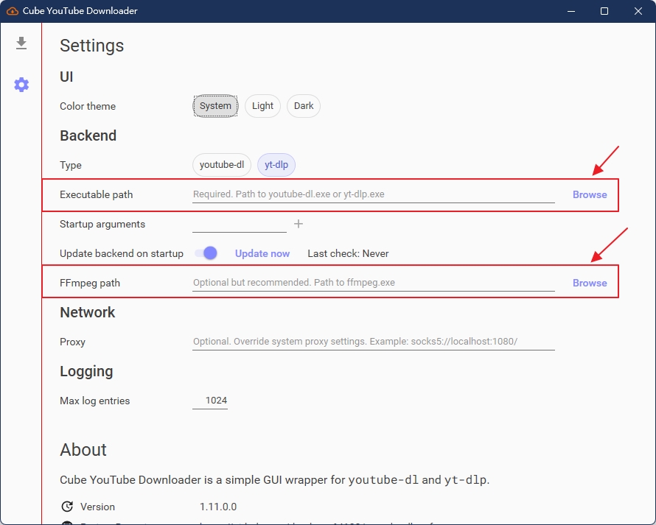Click the Max log entries field showing 1024

click(211, 401)
